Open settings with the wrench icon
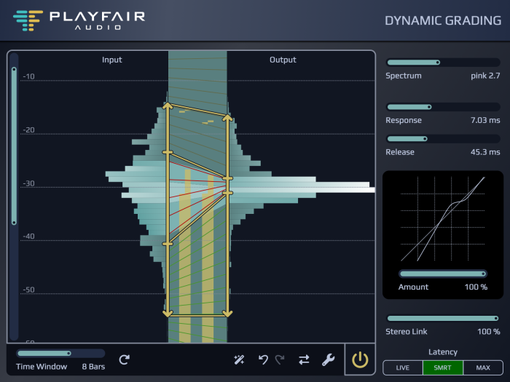This screenshot has height=382, width=510. coord(328,359)
